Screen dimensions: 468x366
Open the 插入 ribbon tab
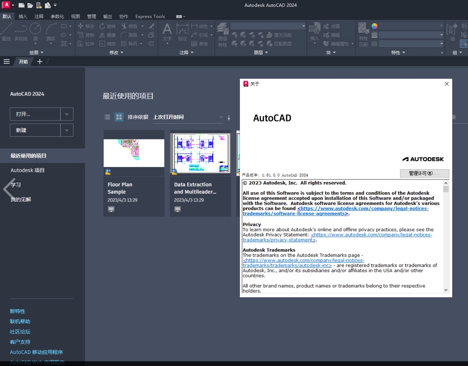tap(23, 16)
